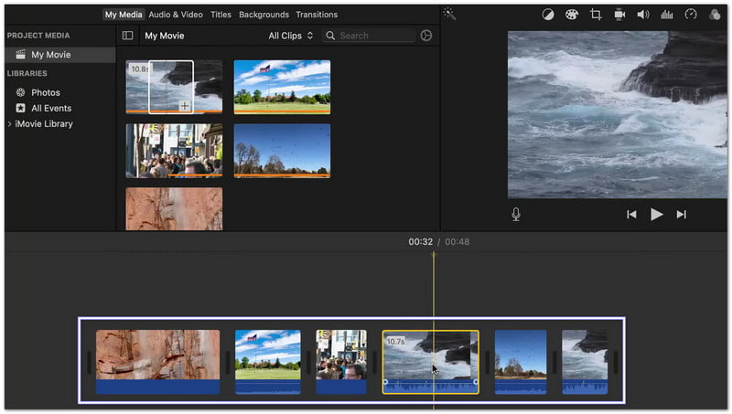Open the color correction palette
This screenshot has width=732, height=414.
[572, 15]
